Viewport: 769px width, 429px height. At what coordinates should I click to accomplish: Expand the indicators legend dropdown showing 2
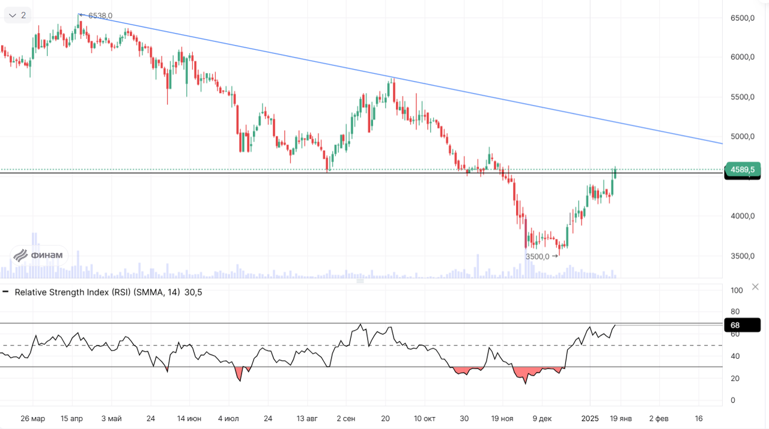click(17, 15)
